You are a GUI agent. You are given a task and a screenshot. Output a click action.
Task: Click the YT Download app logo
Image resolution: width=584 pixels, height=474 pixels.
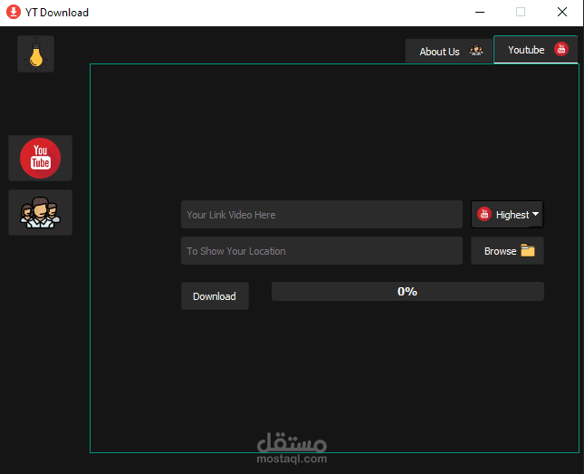pos(14,13)
